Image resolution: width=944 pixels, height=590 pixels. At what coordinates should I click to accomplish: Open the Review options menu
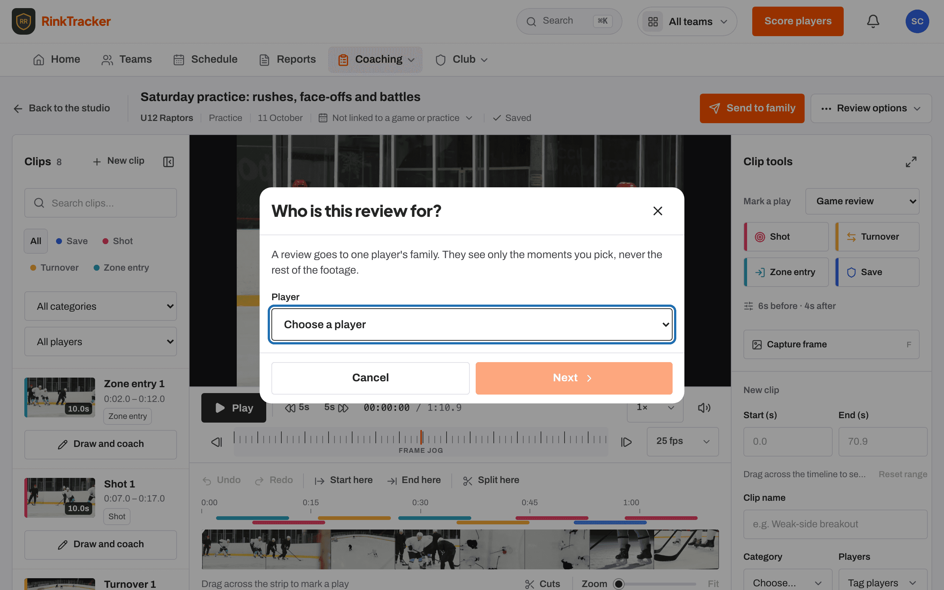(871, 108)
